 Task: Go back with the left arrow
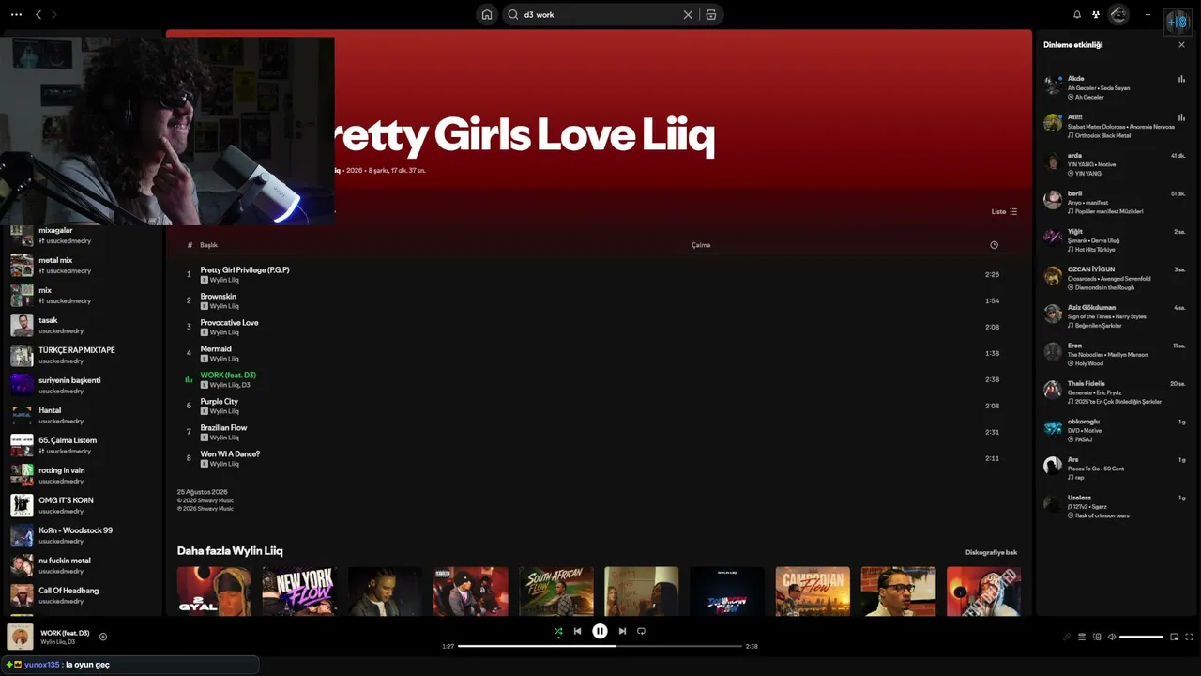pyautogui.click(x=38, y=14)
